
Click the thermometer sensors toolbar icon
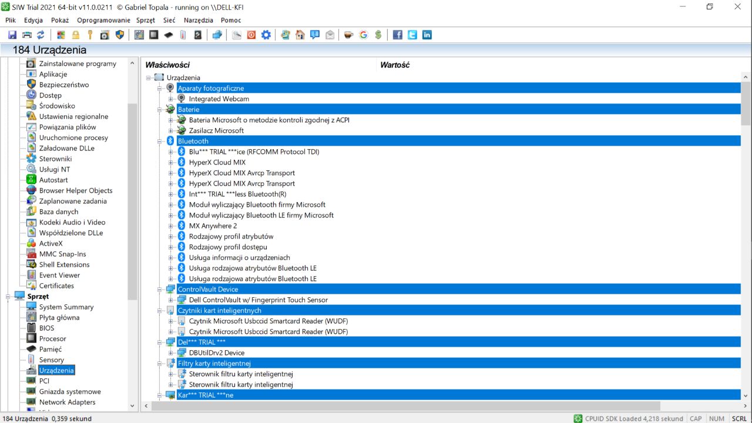pos(183,35)
